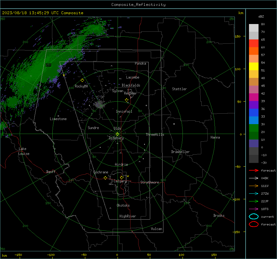Click the '04DK' legend label
Viewport: 277px width, 259px height.
(265, 178)
